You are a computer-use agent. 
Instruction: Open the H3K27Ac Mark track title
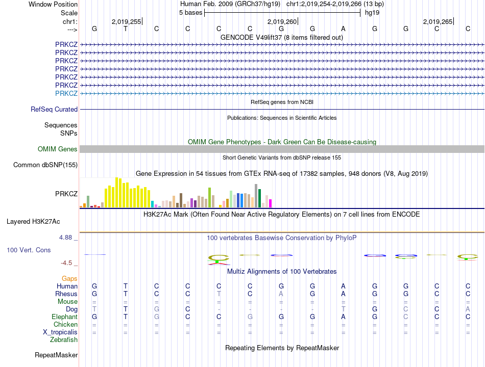(282, 215)
